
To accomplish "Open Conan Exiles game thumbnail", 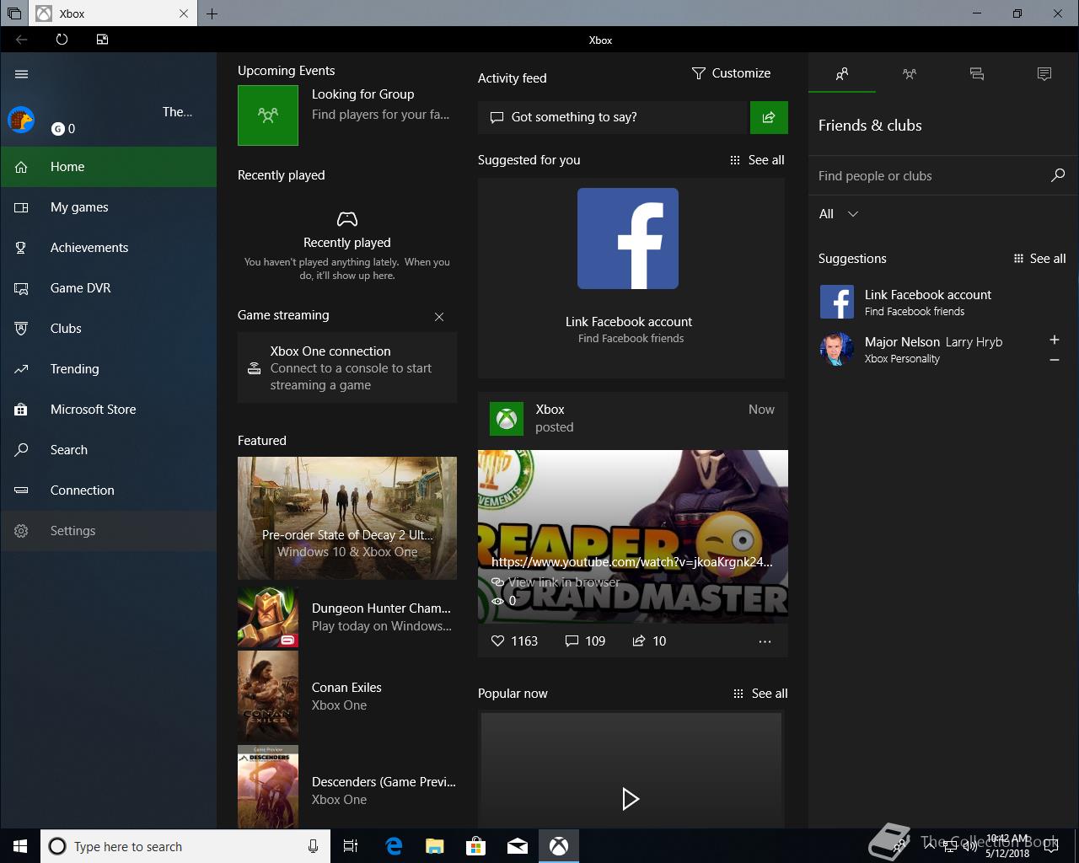I will tap(268, 696).
